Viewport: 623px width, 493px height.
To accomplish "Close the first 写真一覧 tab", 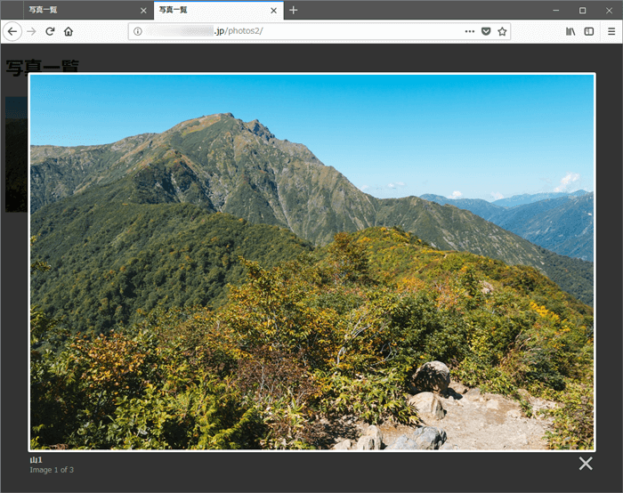I will point(143,11).
